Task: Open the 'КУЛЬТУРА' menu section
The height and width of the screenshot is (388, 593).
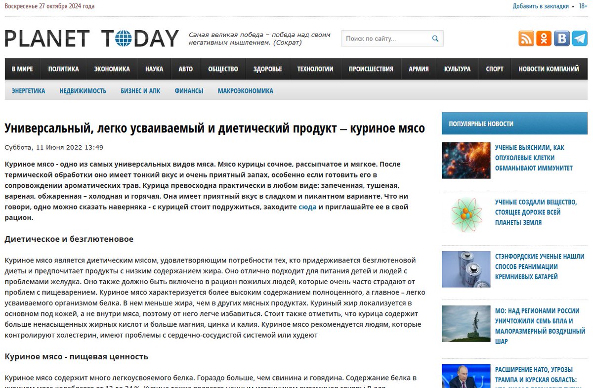Action: point(457,69)
